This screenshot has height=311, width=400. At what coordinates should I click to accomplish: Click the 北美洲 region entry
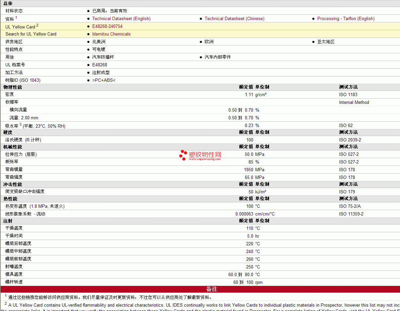click(x=99, y=42)
